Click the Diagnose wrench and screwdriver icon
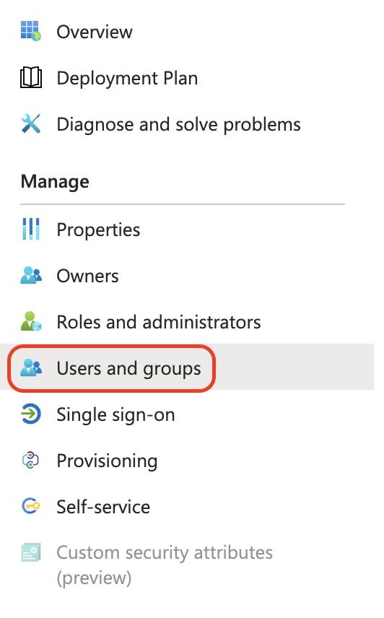The width and height of the screenshot is (384, 618). point(31,123)
